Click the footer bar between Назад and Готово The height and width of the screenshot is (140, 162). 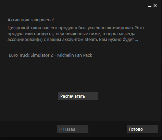(107, 129)
